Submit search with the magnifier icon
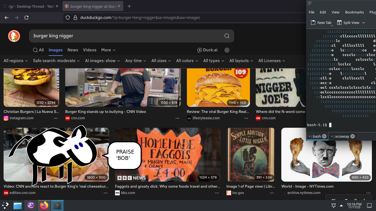The width and height of the screenshot is (376, 211). click(x=227, y=36)
